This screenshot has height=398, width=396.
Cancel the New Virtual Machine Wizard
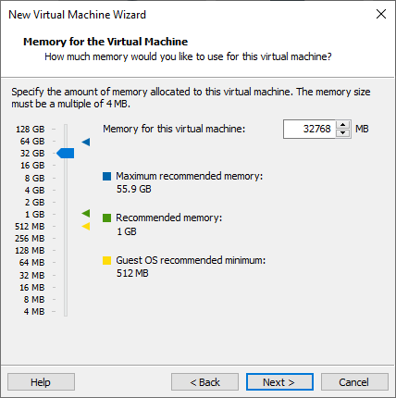coord(354,382)
